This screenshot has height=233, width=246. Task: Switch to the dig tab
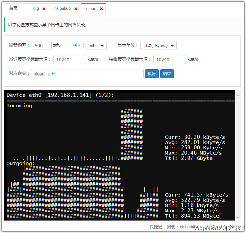coord(36,9)
